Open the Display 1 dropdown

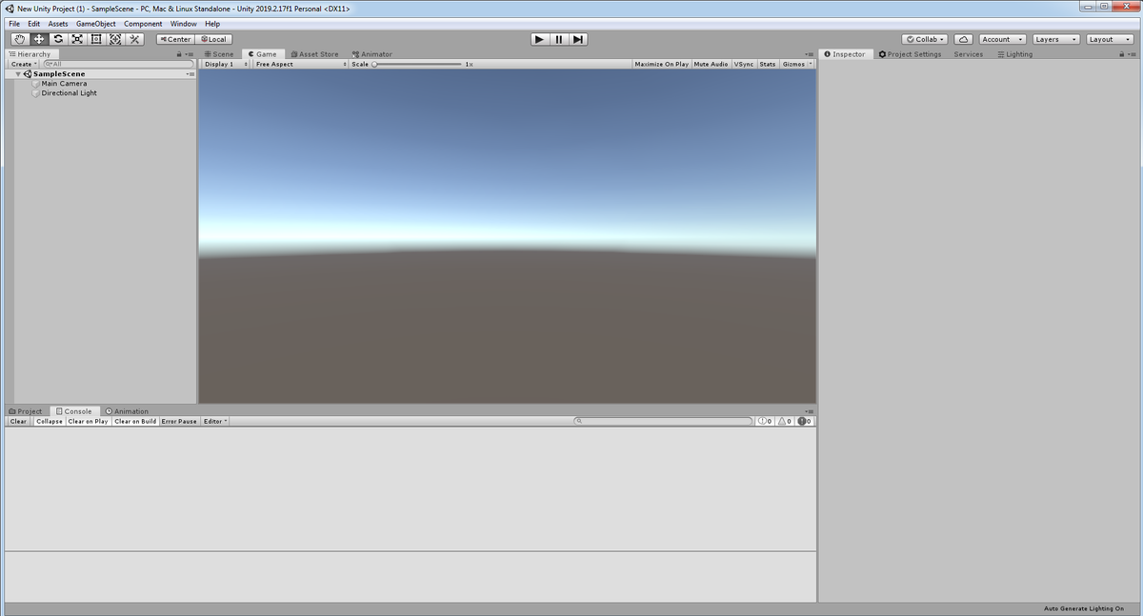point(226,64)
